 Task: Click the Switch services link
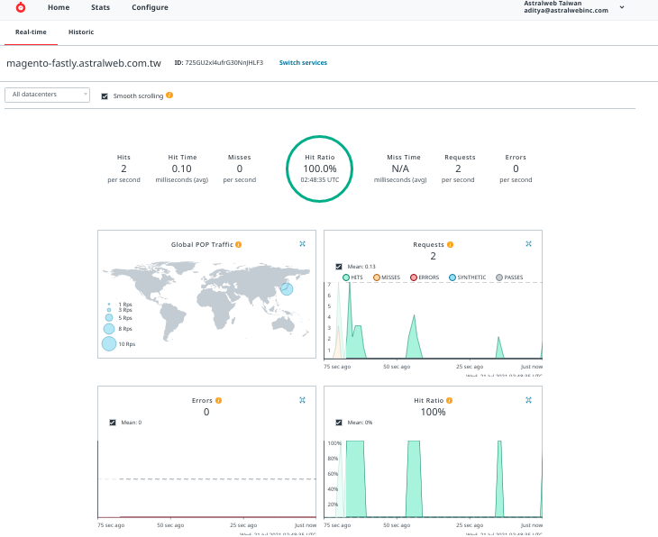[303, 63]
